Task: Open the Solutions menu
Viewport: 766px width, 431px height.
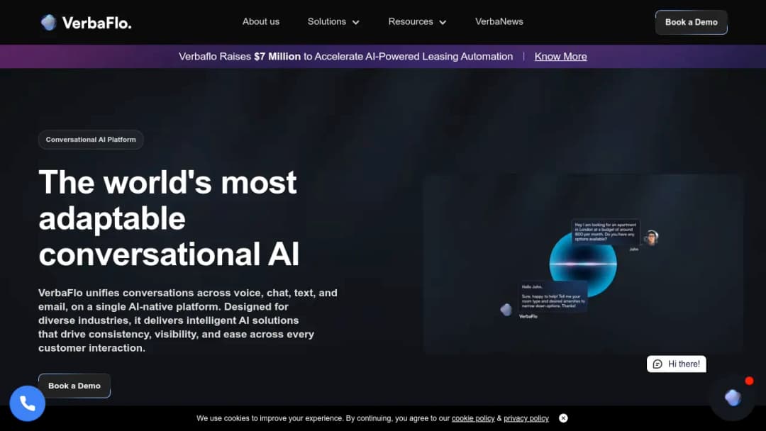Action: (333, 22)
